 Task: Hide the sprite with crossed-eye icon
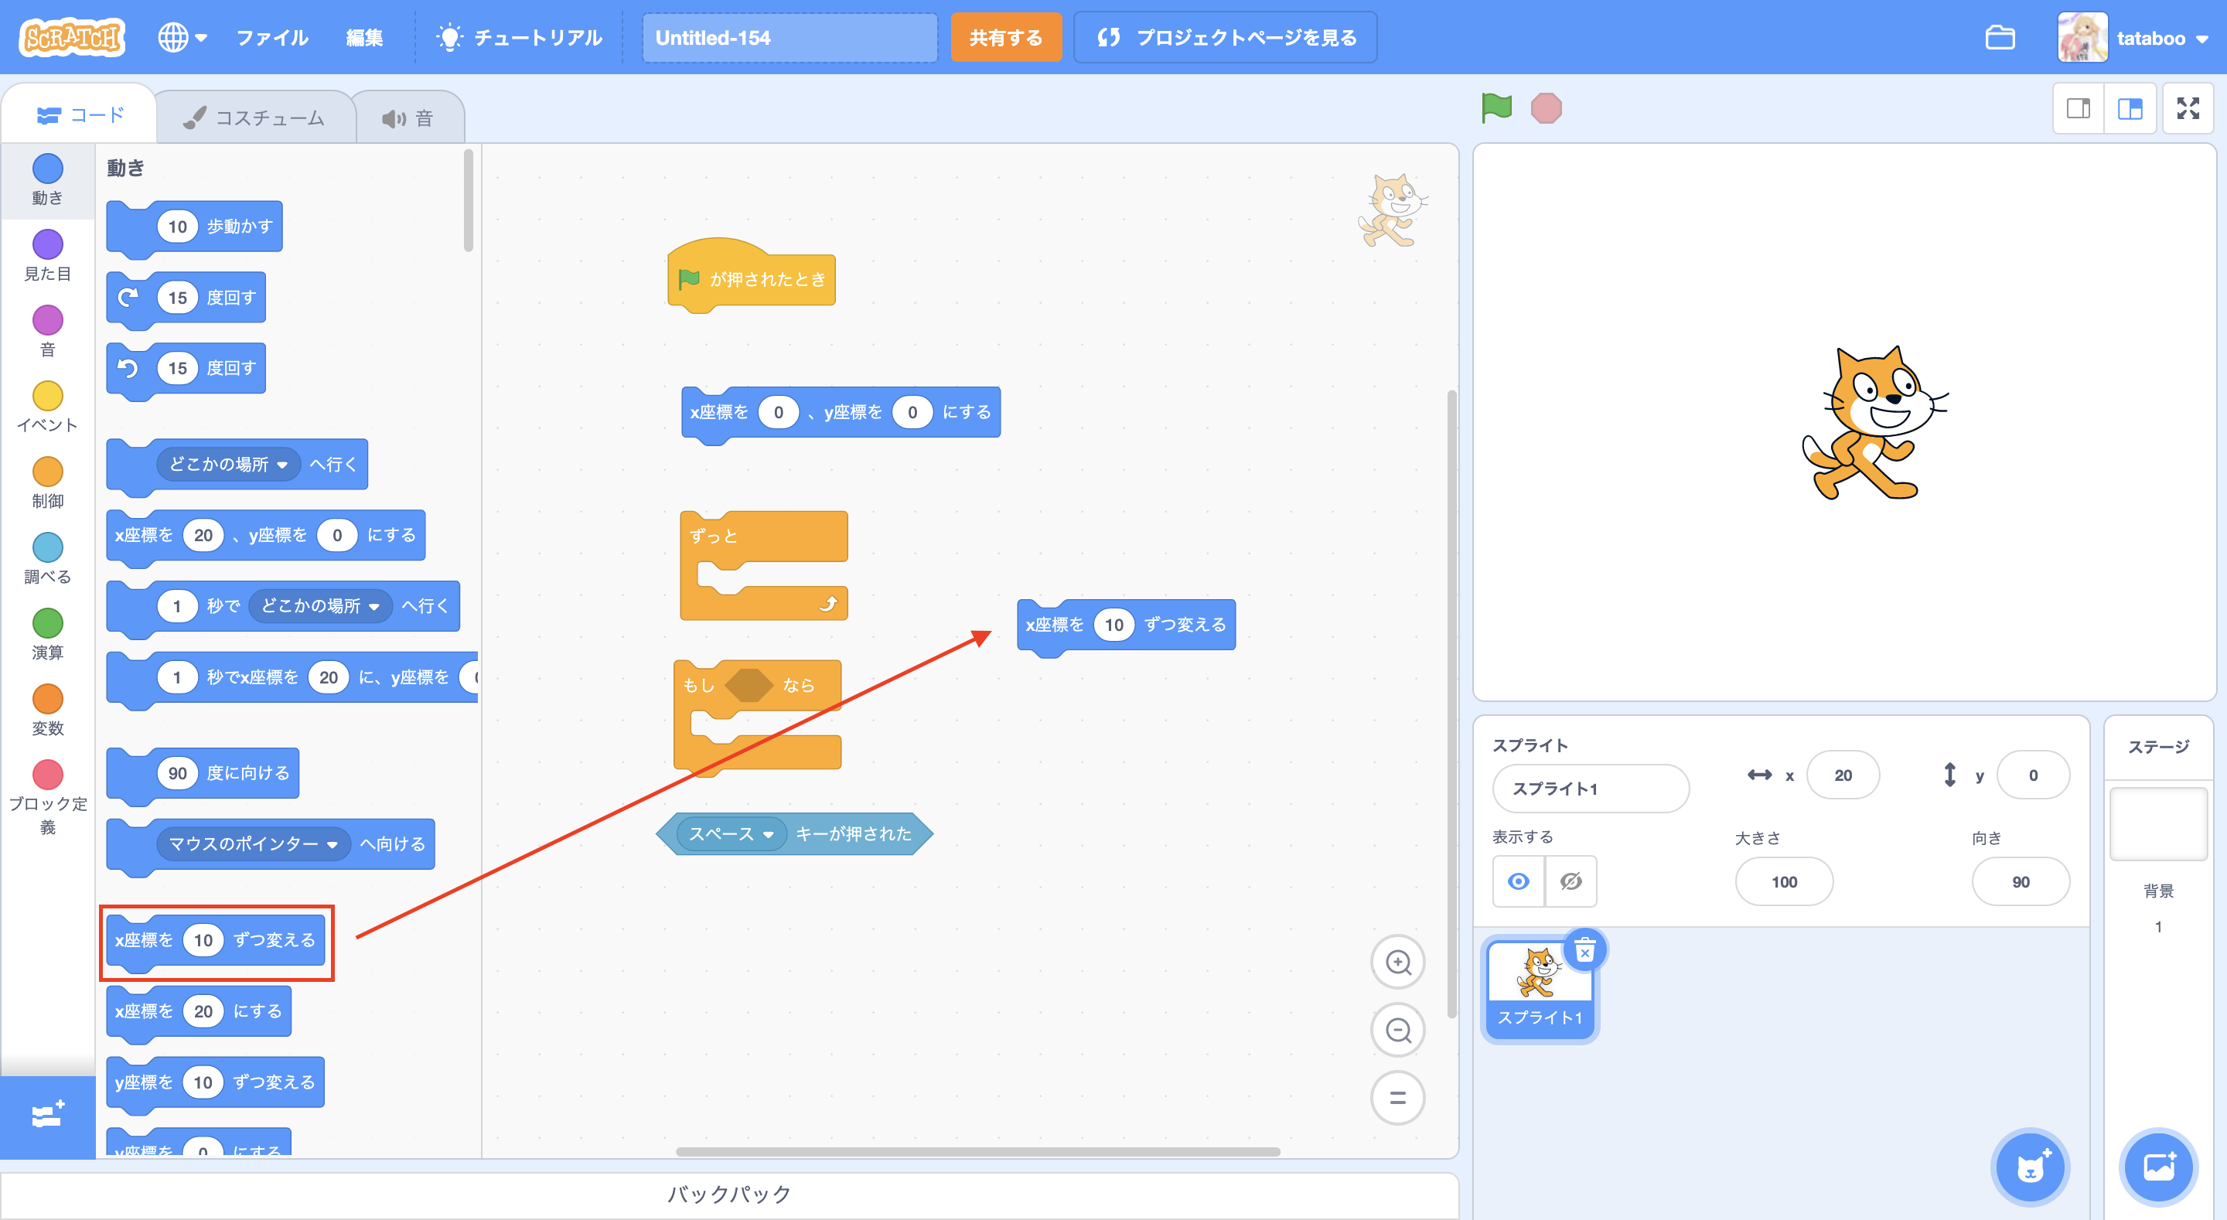coord(1570,881)
